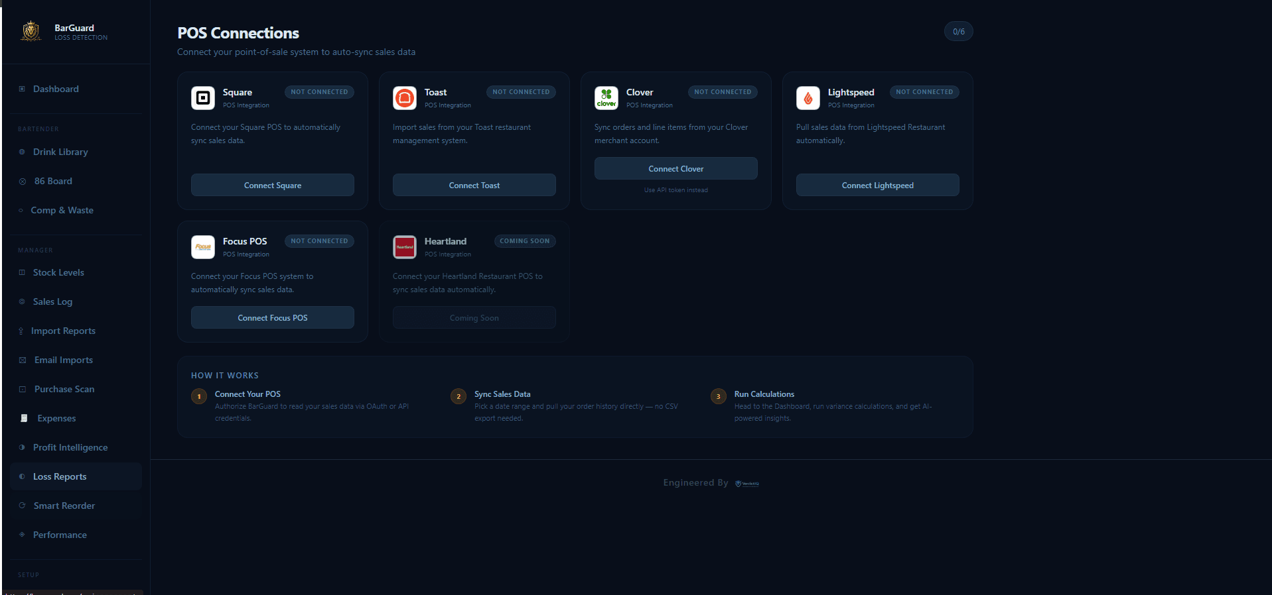Click the BarGuard brand name text
Image resolution: width=1272 pixels, height=595 pixels.
coord(74,28)
